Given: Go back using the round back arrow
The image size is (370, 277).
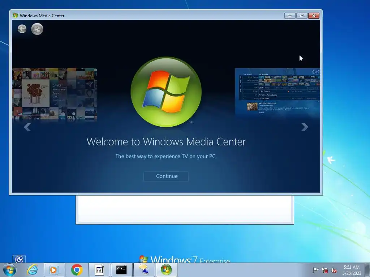Looking at the screenshot, I should [22, 29].
